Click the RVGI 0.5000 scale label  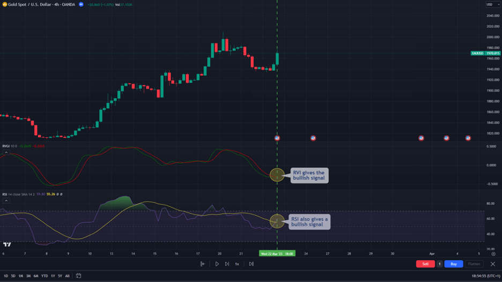[491, 146]
